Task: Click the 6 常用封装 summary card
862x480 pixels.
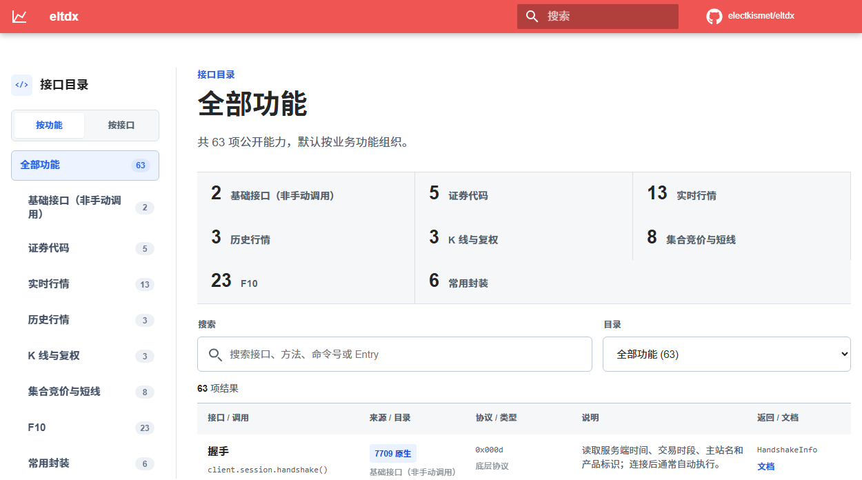Action: point(523,281)
